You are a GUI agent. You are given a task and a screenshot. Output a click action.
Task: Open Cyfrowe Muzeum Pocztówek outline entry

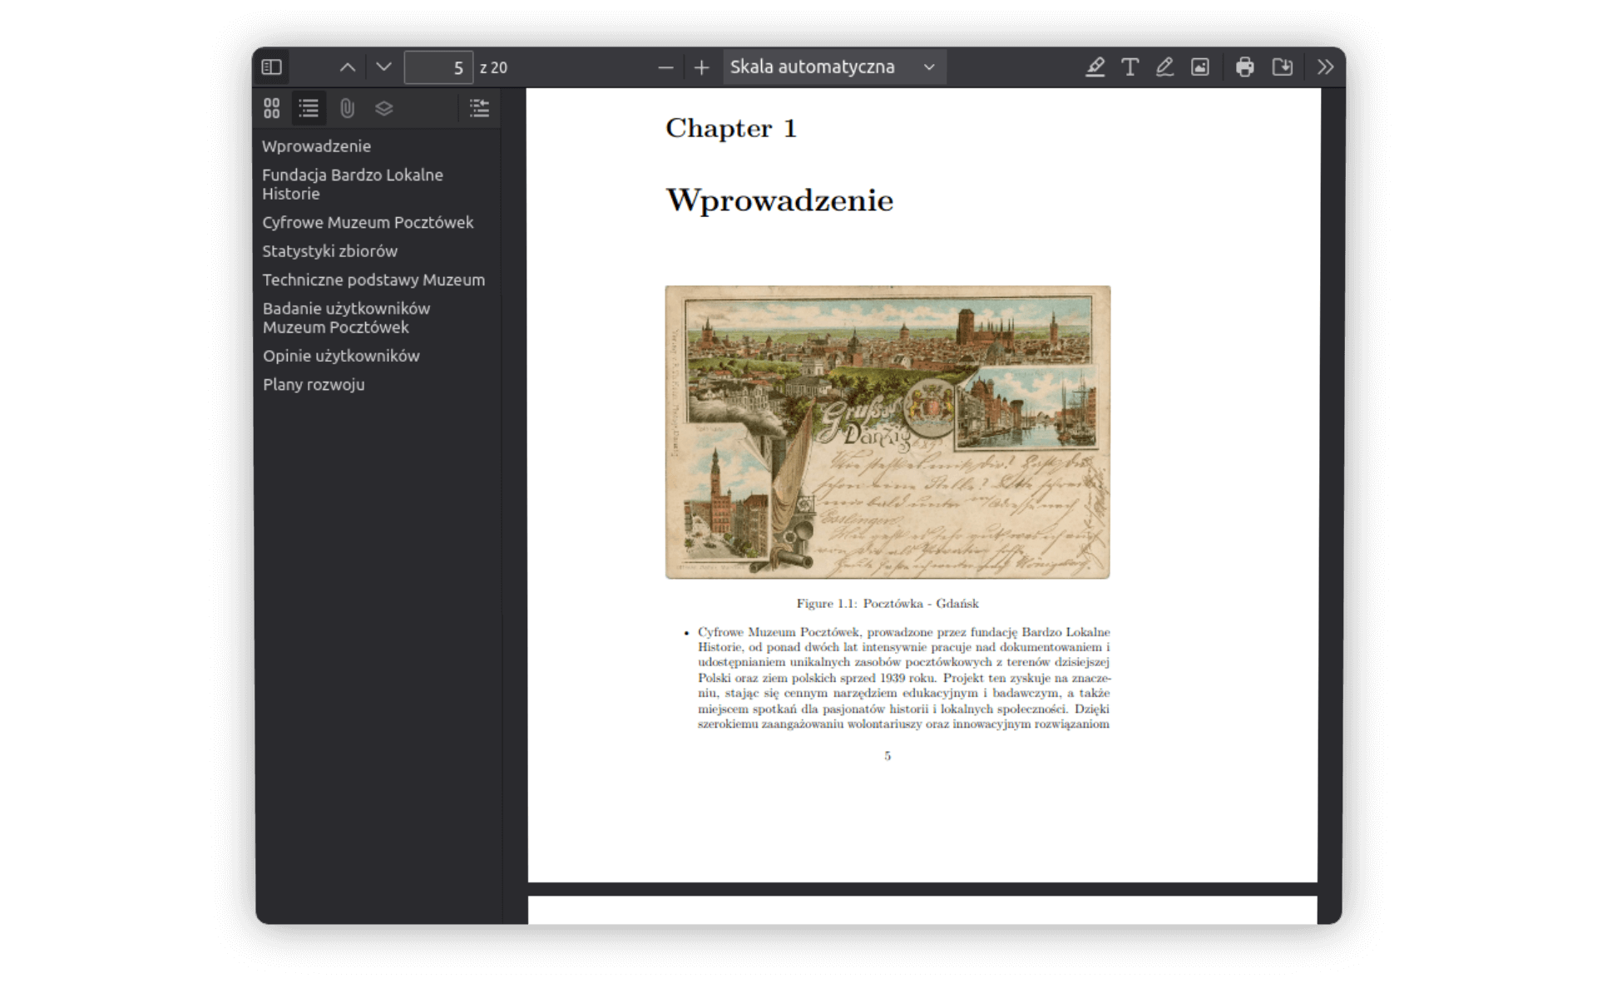click(368, 223)
